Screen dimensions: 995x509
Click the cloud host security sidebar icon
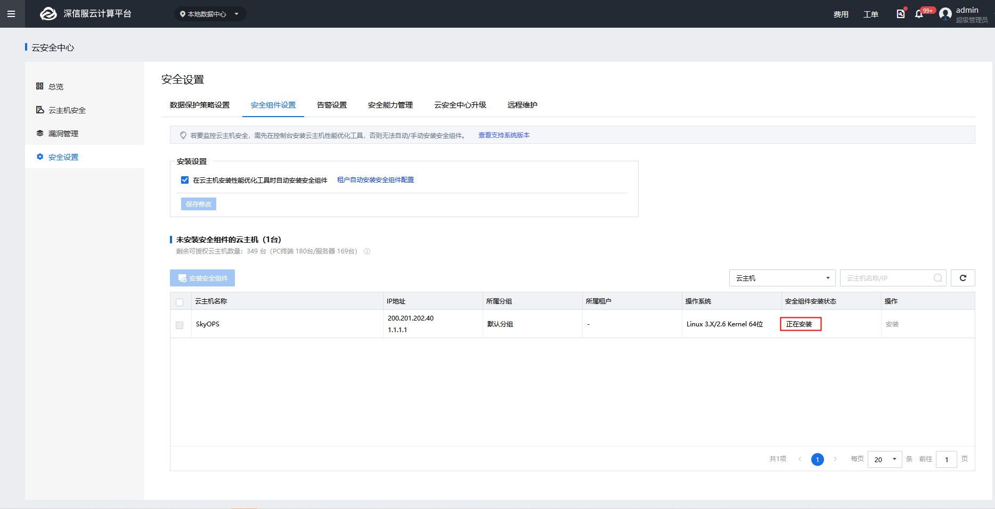40,110
